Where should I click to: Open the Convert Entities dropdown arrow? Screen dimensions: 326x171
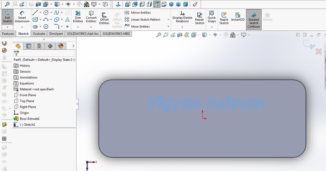[x=91, y=27]
